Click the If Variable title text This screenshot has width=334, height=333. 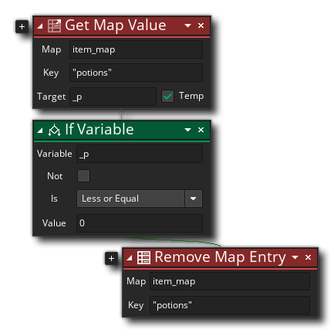pyautogui.click(x=100, y=129)
